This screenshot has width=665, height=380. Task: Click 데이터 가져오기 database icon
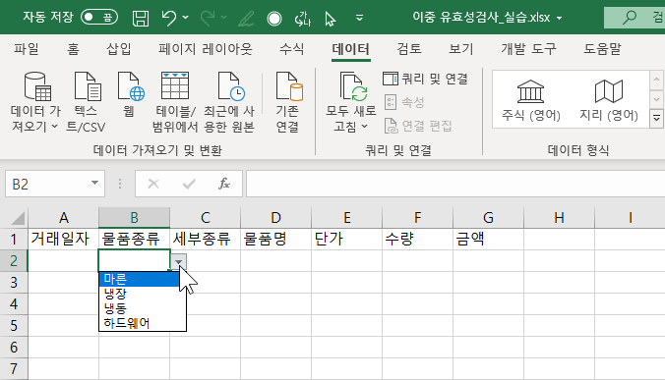tap(36, 86)
